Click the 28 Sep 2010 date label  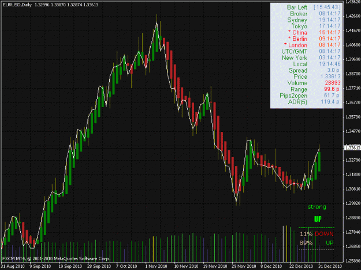coord(99,267)
